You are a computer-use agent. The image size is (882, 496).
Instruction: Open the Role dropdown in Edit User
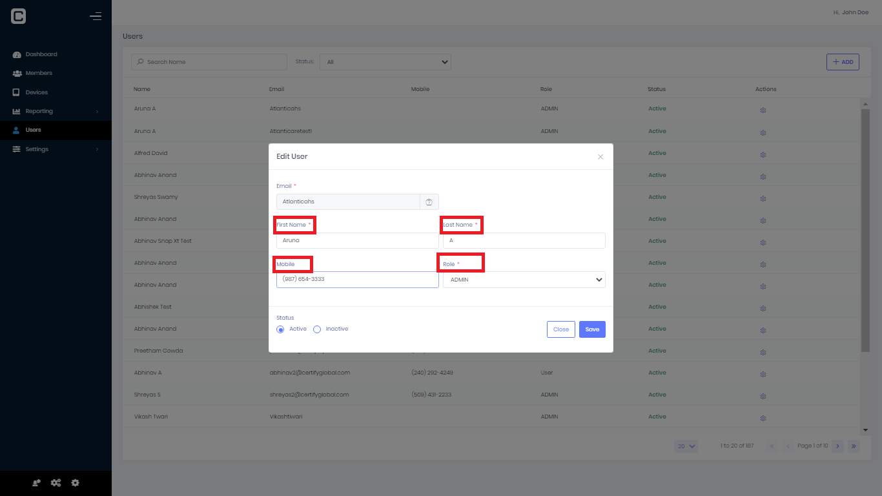tap(523, 279)
